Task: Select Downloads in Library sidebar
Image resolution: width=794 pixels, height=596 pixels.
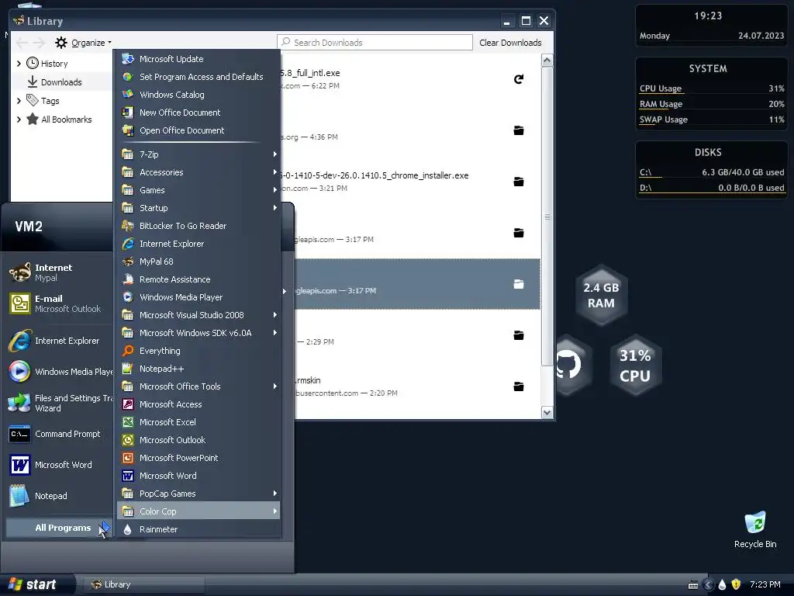Action: point(61,82)
